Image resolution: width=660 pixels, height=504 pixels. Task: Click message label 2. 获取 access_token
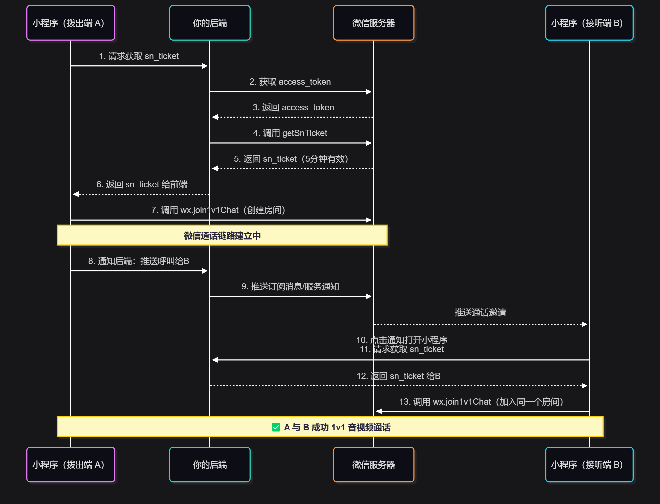tap(290, 82)
